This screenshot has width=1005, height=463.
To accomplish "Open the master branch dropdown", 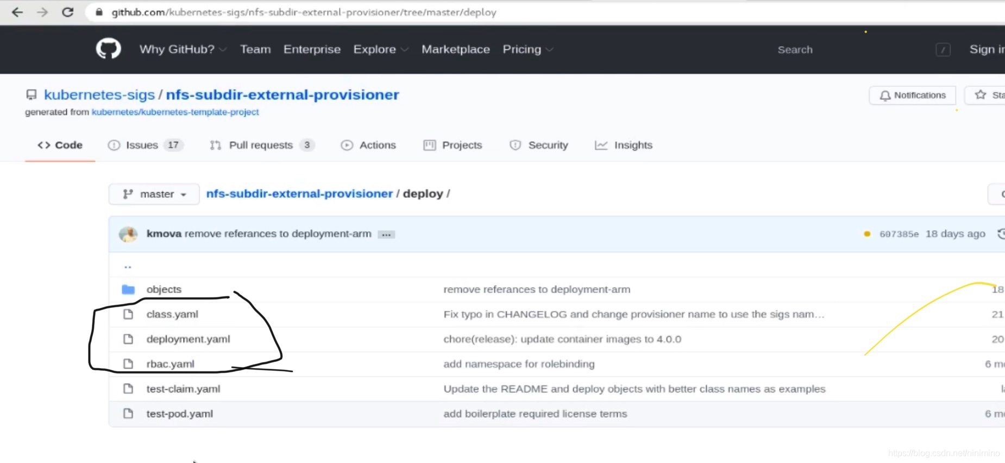I will (x=154, y=194).
